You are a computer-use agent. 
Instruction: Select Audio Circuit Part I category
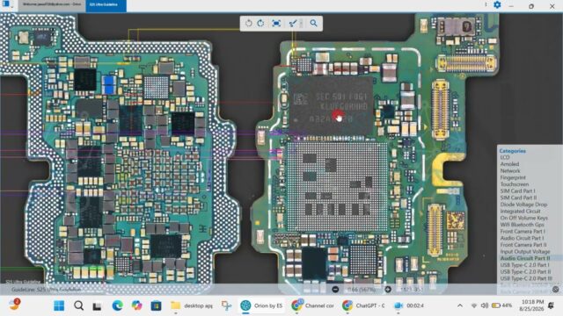[x=522, y=238]
